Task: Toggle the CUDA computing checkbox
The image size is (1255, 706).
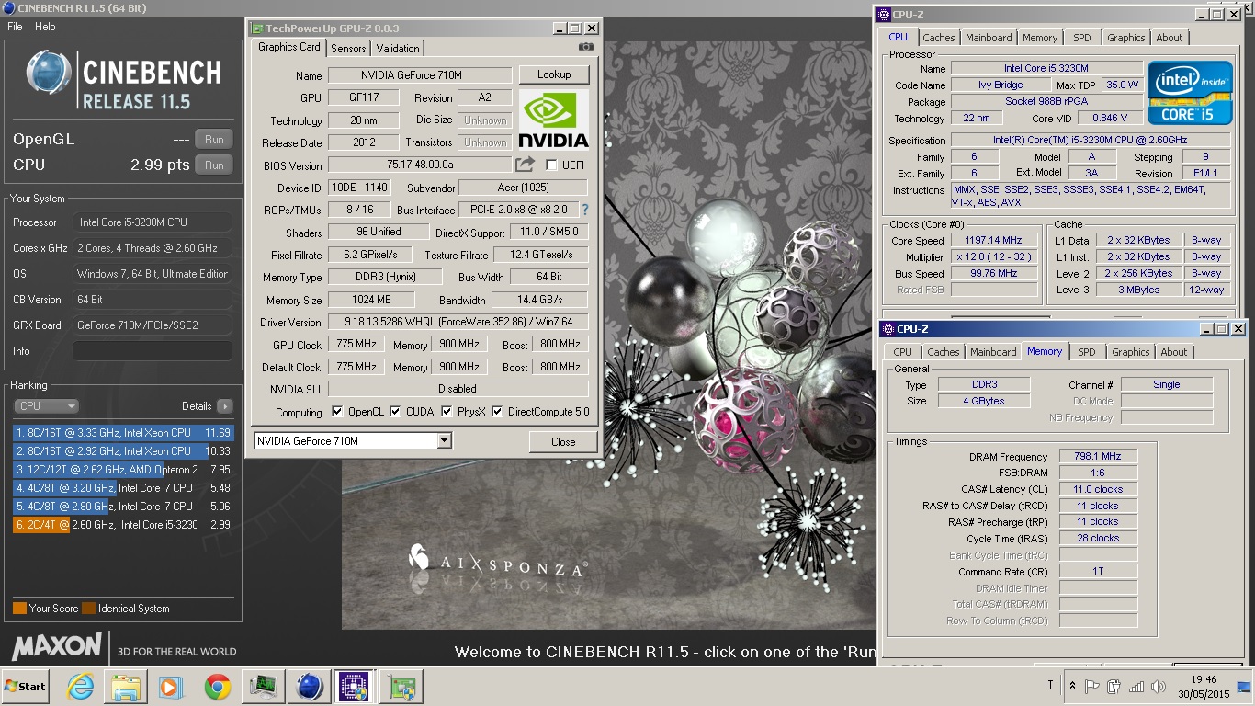Action: (395, 412)
